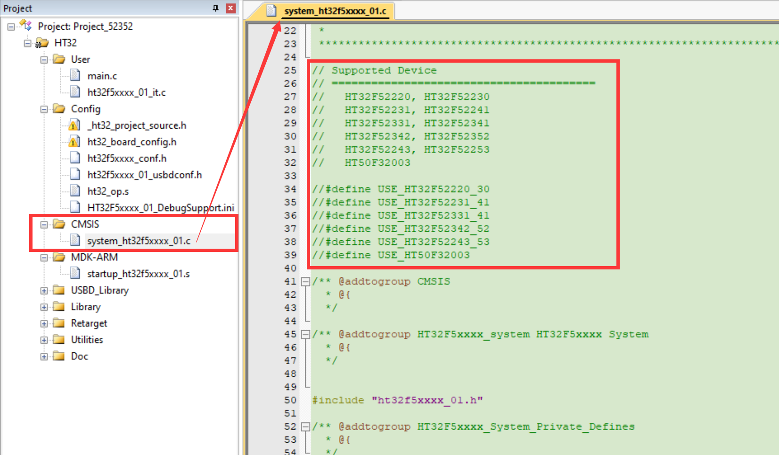Expand the Utilities folder
779x455 pixels.
tap(44, 340)
